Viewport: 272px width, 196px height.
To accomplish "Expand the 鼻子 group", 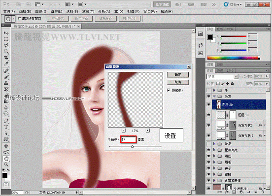I will click(x=214, y=168).
